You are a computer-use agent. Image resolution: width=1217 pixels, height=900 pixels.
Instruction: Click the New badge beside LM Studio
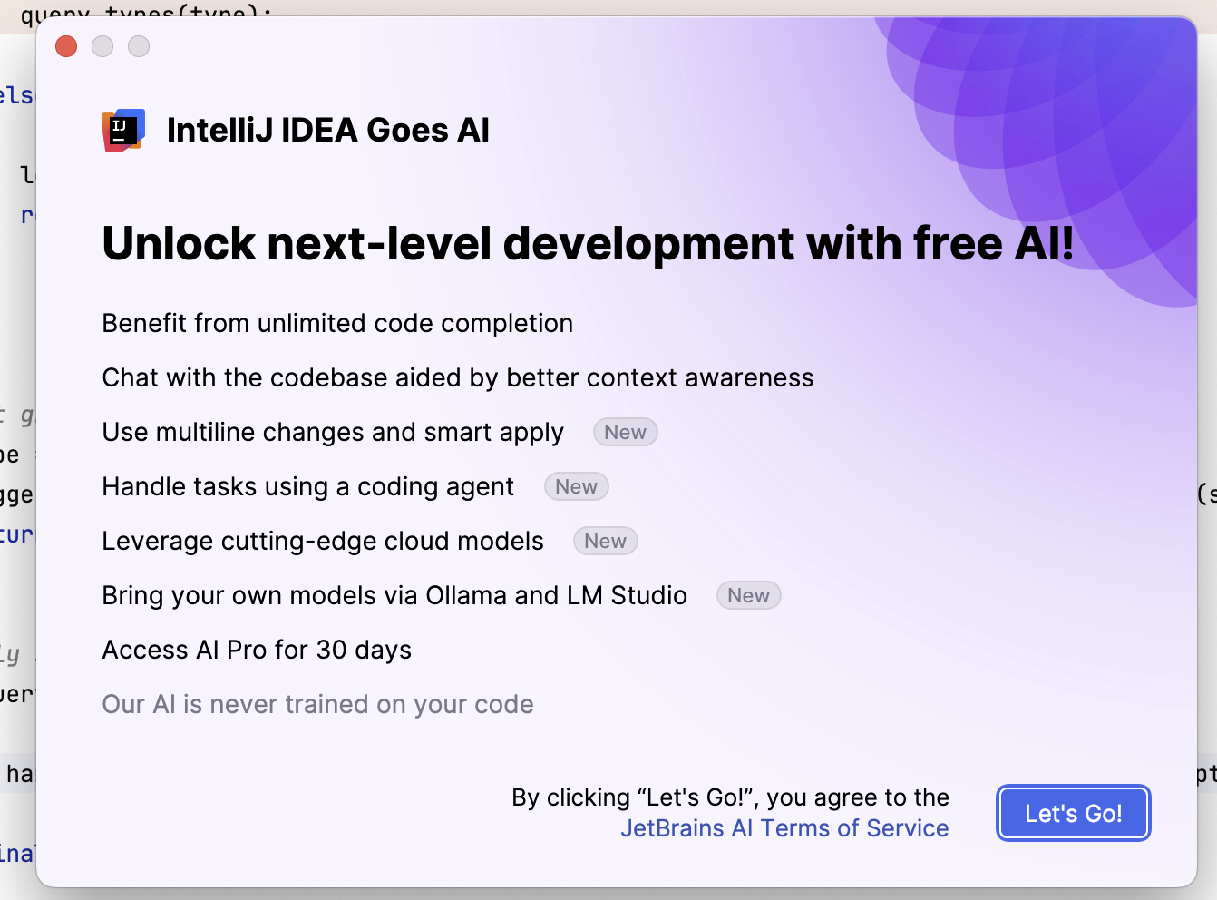point(749,596)
